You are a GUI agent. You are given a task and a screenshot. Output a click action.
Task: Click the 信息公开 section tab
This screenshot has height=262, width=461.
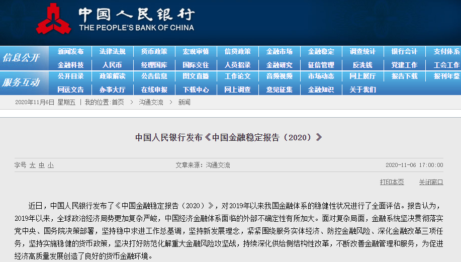pyautogui.click(x=21, y=58)
